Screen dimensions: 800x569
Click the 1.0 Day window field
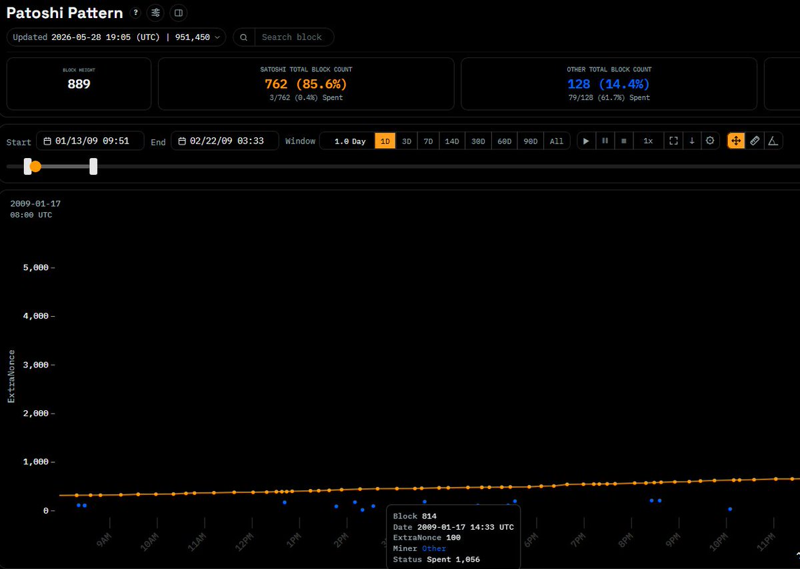click(347, 141)
